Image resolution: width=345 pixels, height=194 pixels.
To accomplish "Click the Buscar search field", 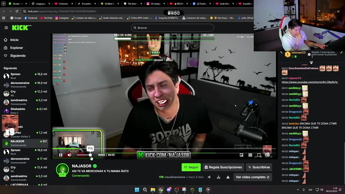I will coord(172,28).
